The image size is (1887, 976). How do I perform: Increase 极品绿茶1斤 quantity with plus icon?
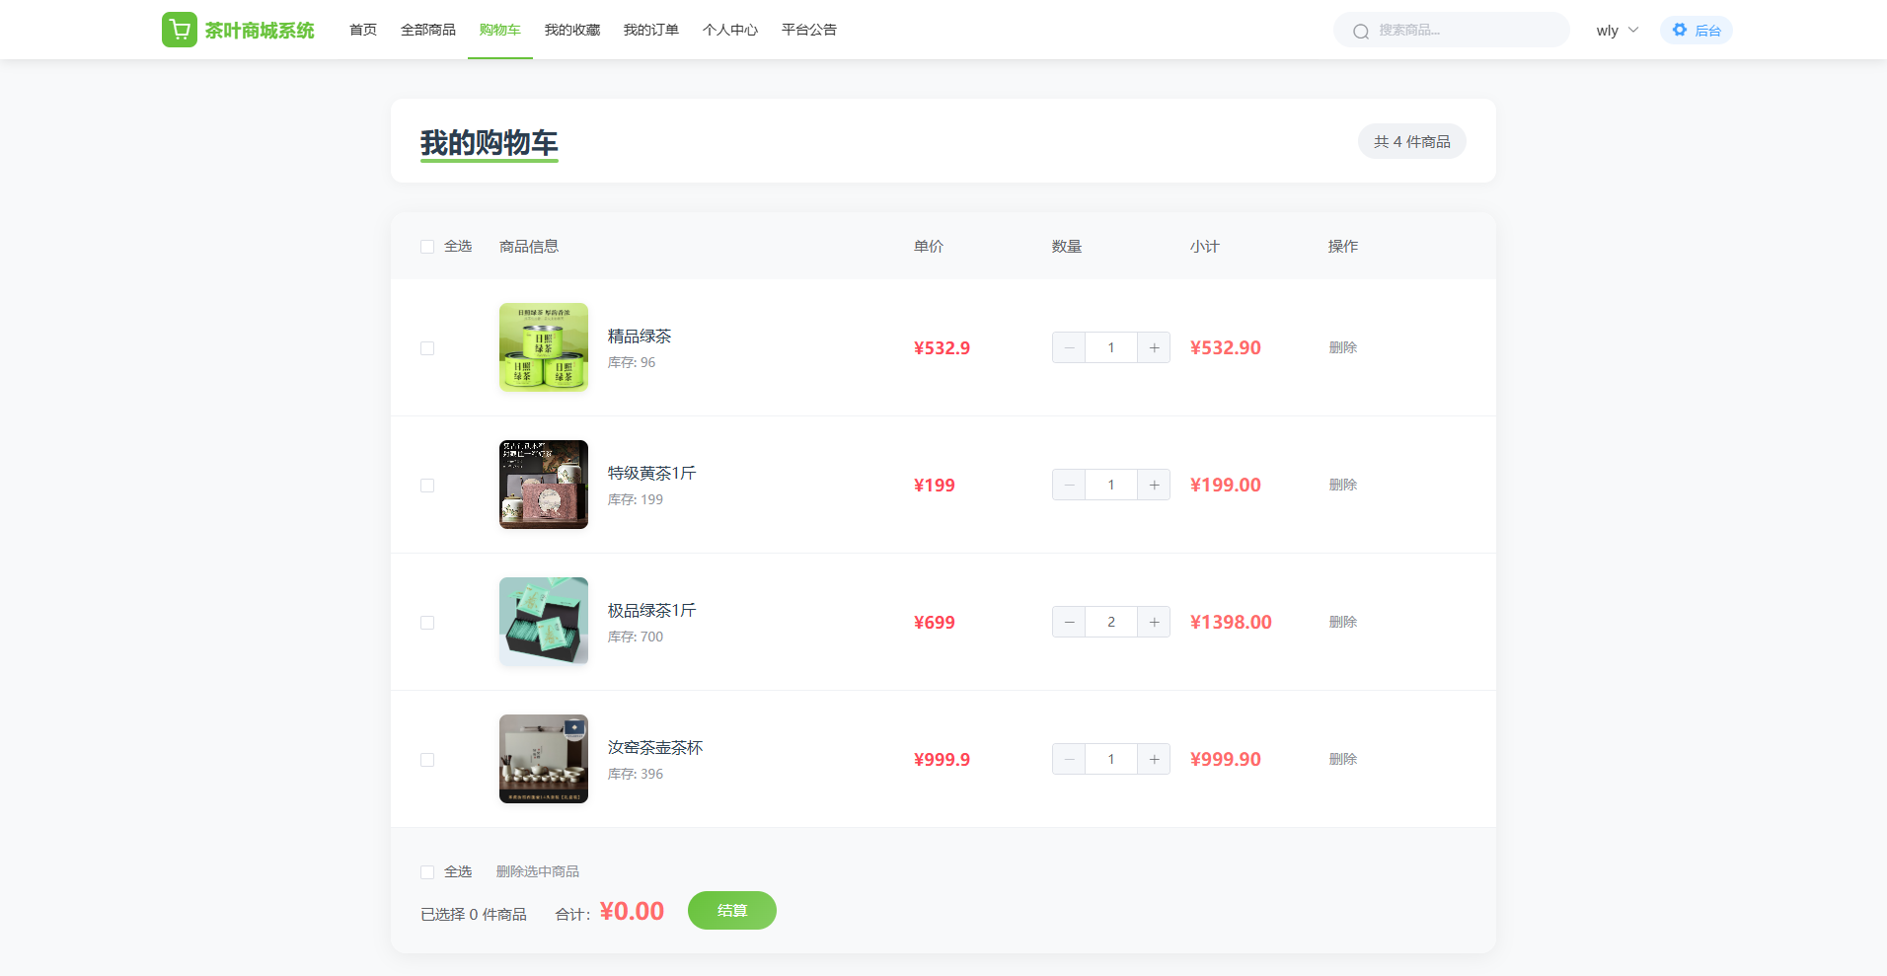[1154, 622]
